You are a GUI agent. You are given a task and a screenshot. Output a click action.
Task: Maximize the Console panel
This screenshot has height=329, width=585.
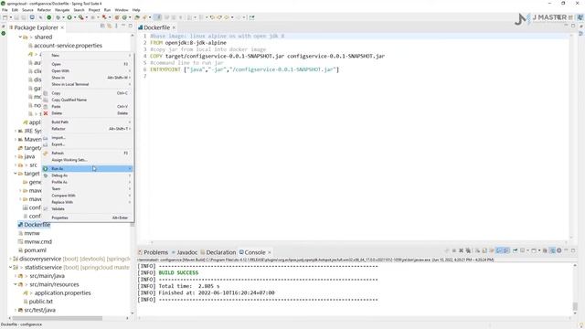pos(573,250)
